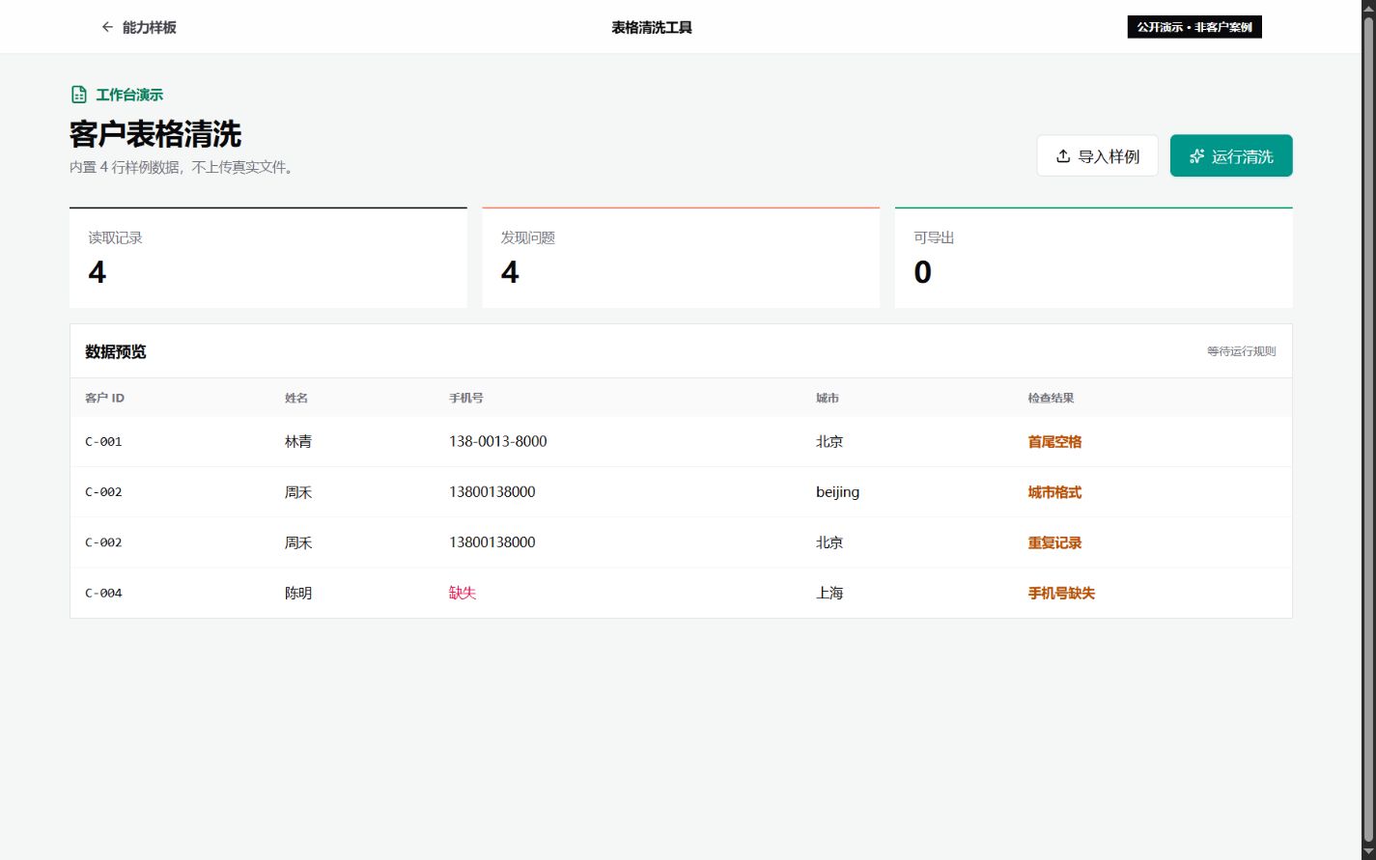This screenshot has width=1376, height=860.
Task: Click the 首尾空格 check result
Action: [x=1054, y=441]
